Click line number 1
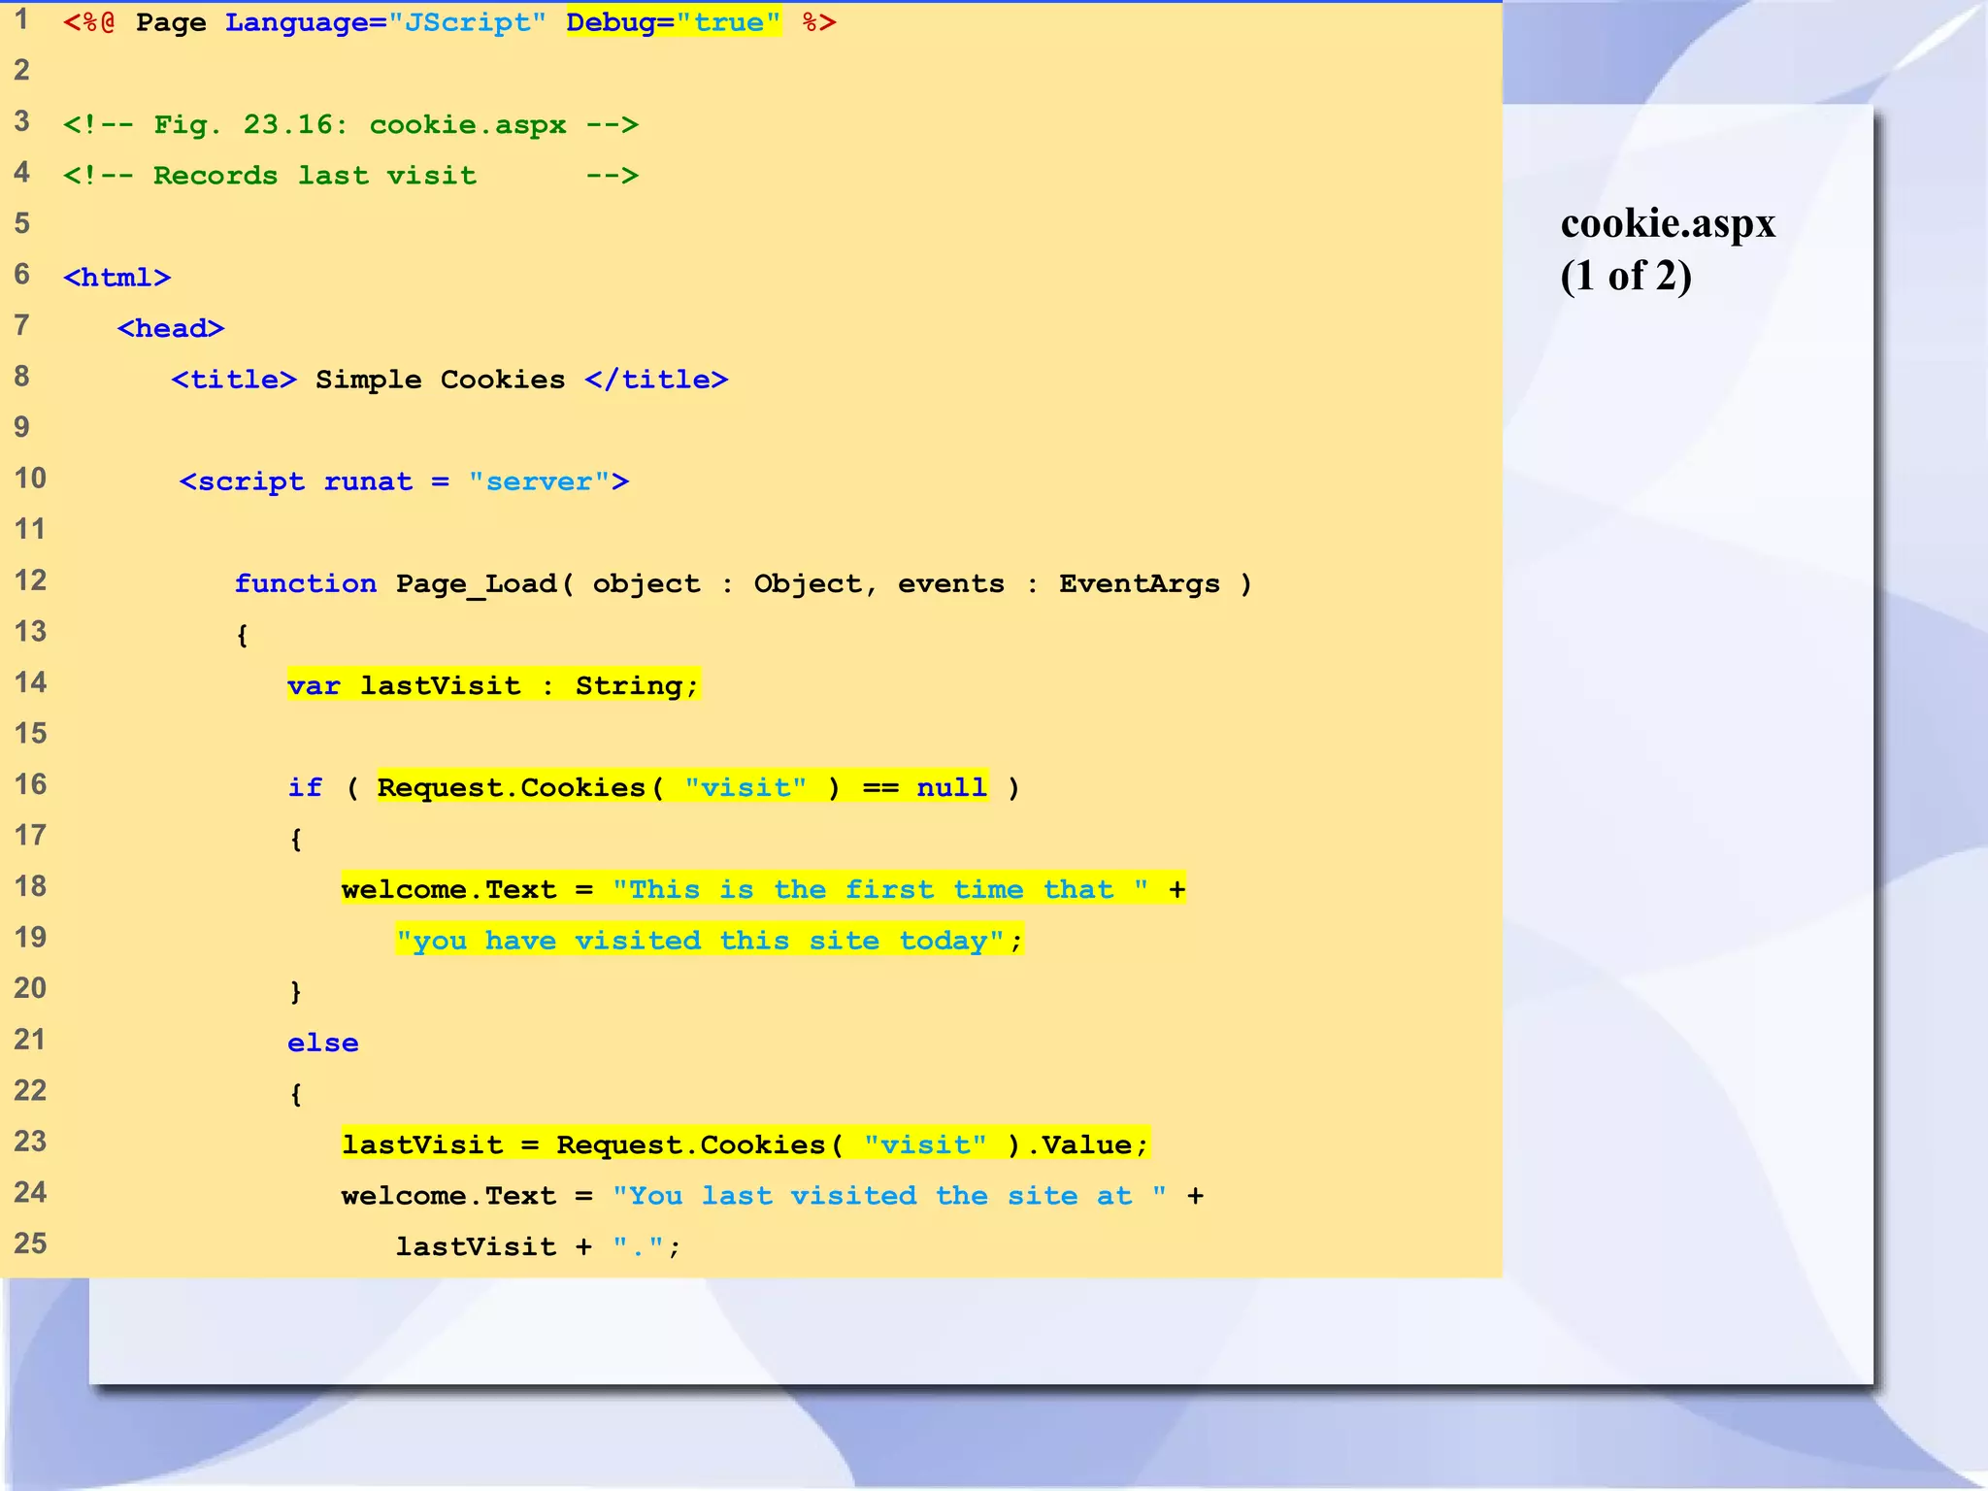Image resolution: width=1988 pixels, height=1491 pixels. click(x=21, y=19)
